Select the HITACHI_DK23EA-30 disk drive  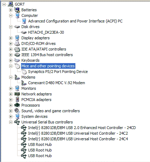pos(46,32)
